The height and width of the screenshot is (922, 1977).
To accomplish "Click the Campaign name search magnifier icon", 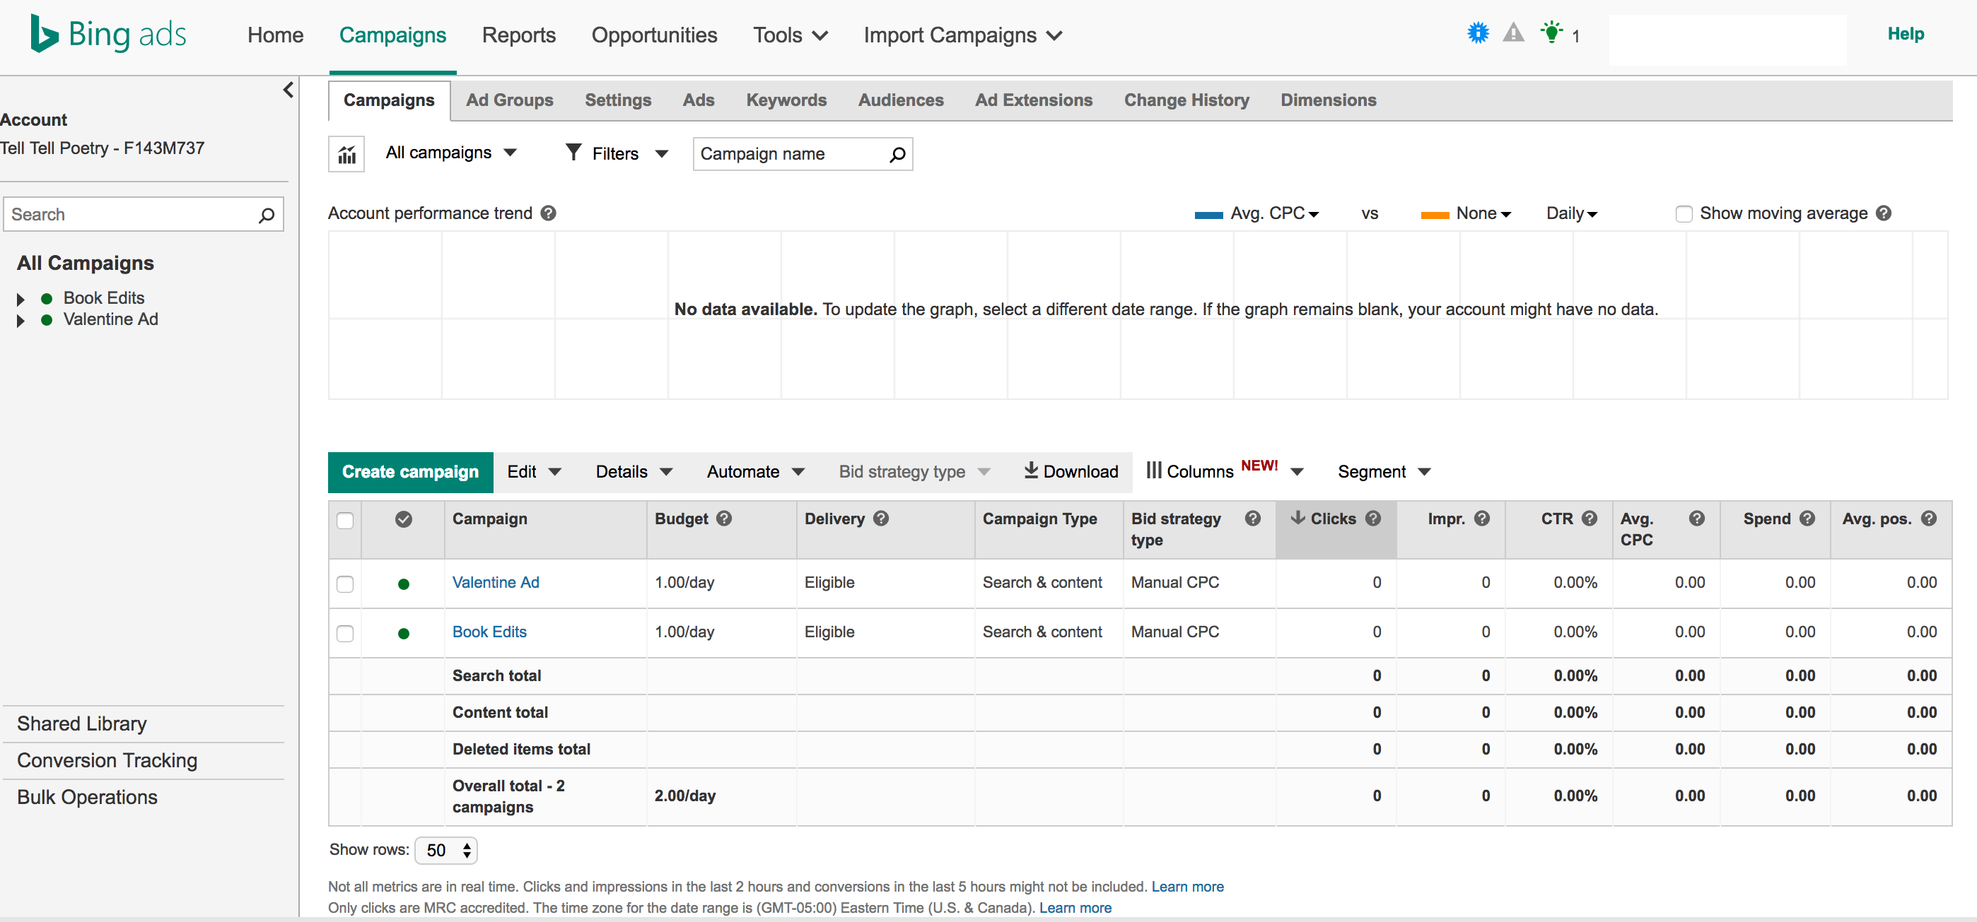I will click(x=897, y=155).
